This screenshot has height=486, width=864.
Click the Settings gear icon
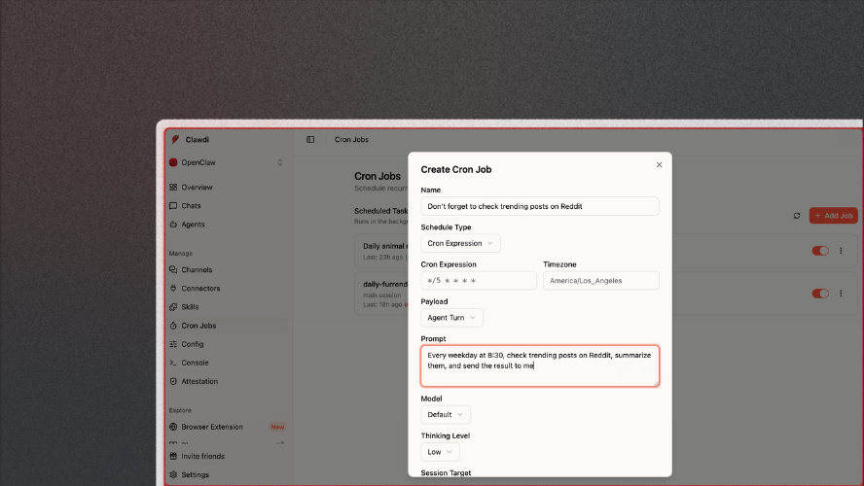(x=173, y=475)
